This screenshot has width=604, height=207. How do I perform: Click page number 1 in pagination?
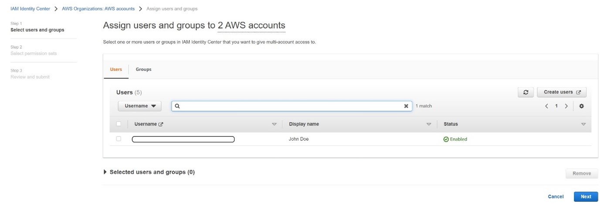click(x=556, y=106)
